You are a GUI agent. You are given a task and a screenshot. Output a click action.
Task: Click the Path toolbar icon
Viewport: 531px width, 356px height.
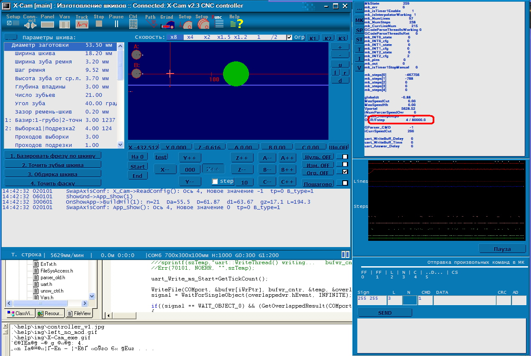click(x=151, y=24)
